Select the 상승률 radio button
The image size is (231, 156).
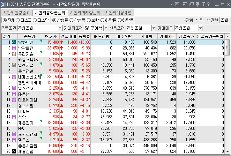54,20
